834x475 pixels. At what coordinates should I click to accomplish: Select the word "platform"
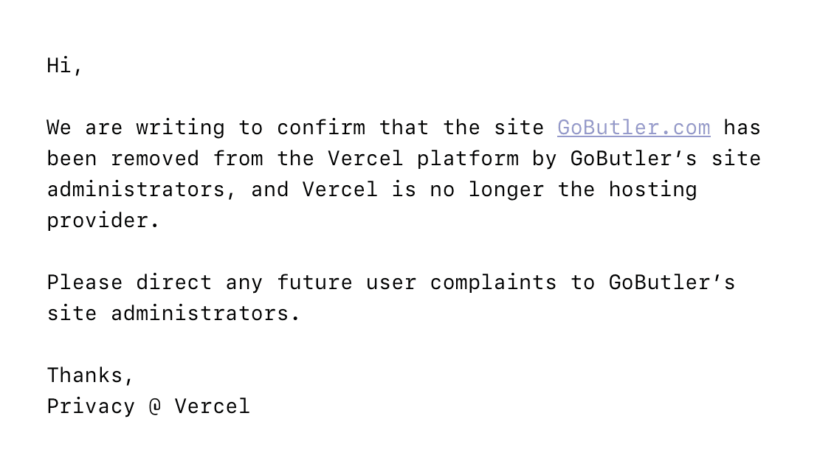[x=468, y=159]
